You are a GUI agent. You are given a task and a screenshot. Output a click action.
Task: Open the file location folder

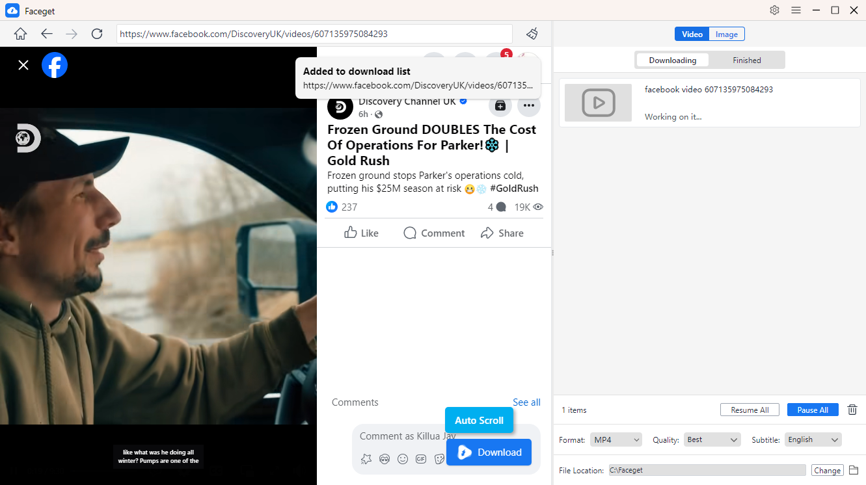click(854, 470)
